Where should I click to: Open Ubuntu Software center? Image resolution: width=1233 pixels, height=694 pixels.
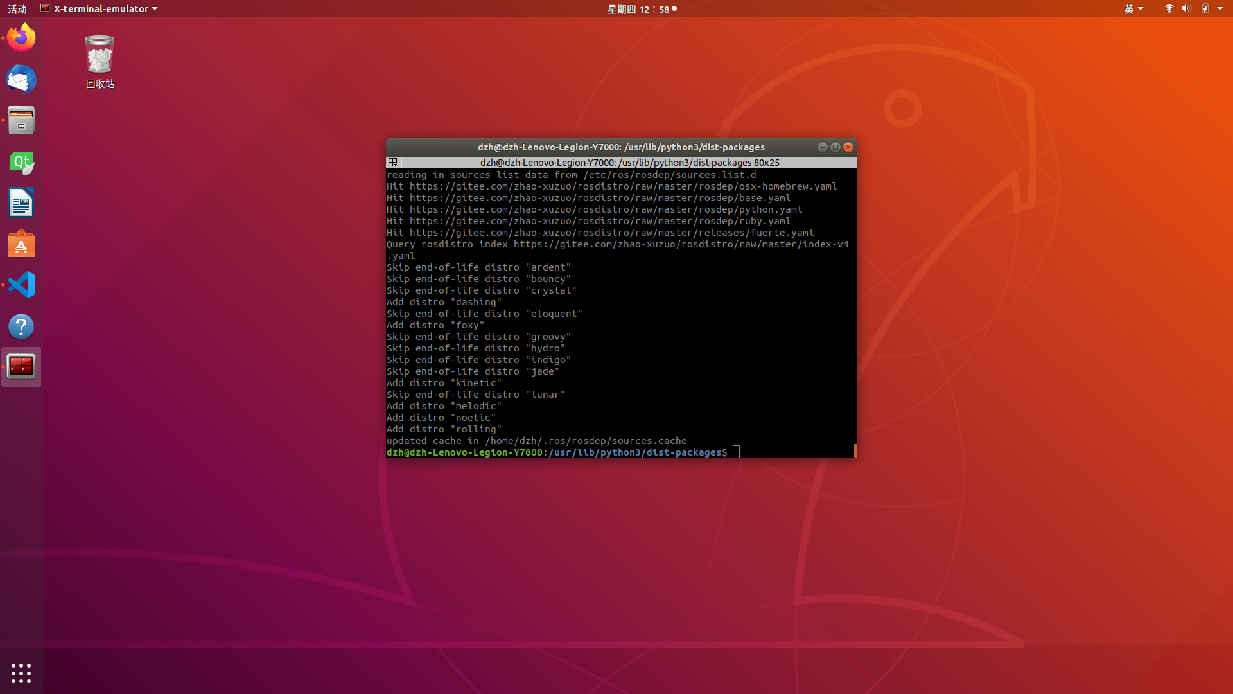(21, 244)
